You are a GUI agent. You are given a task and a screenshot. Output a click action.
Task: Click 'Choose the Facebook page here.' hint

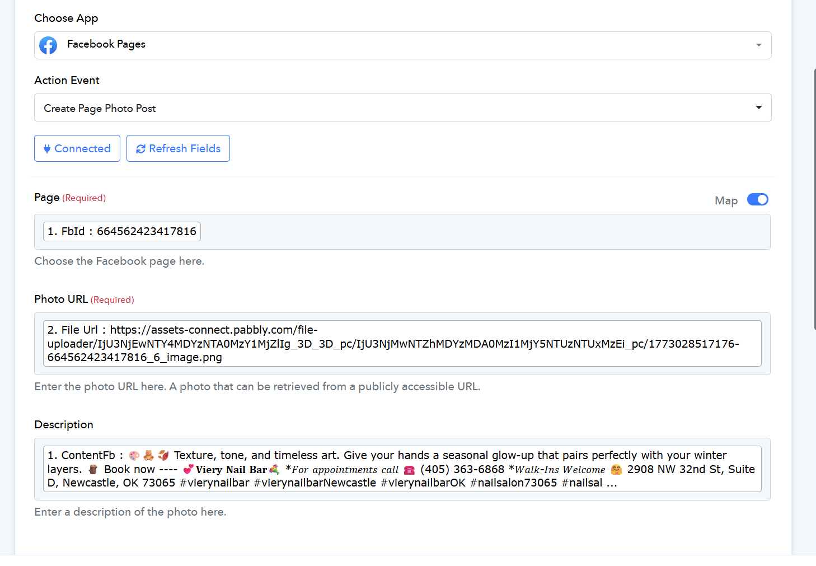(119, 261)
